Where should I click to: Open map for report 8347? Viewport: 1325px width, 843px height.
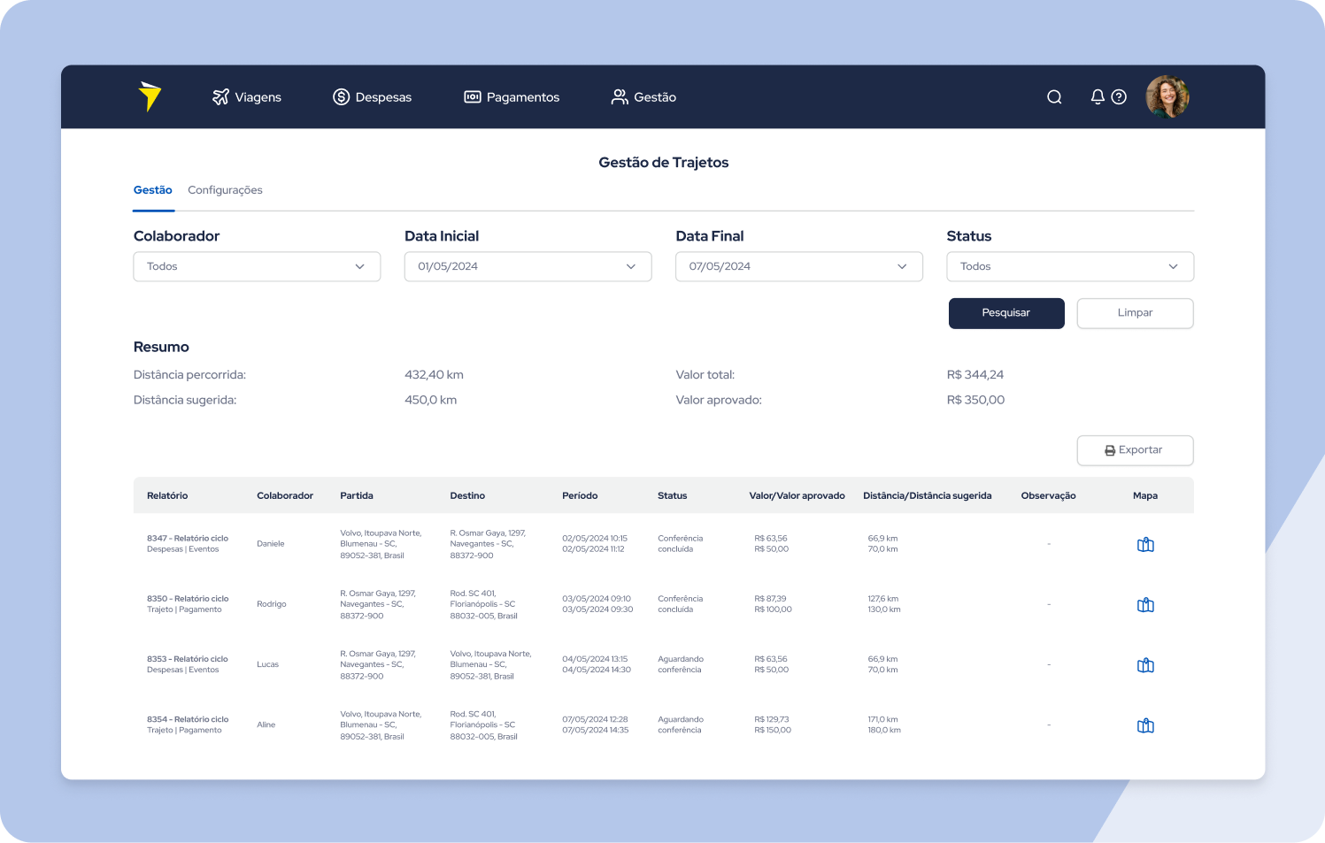coord(1145,545)
